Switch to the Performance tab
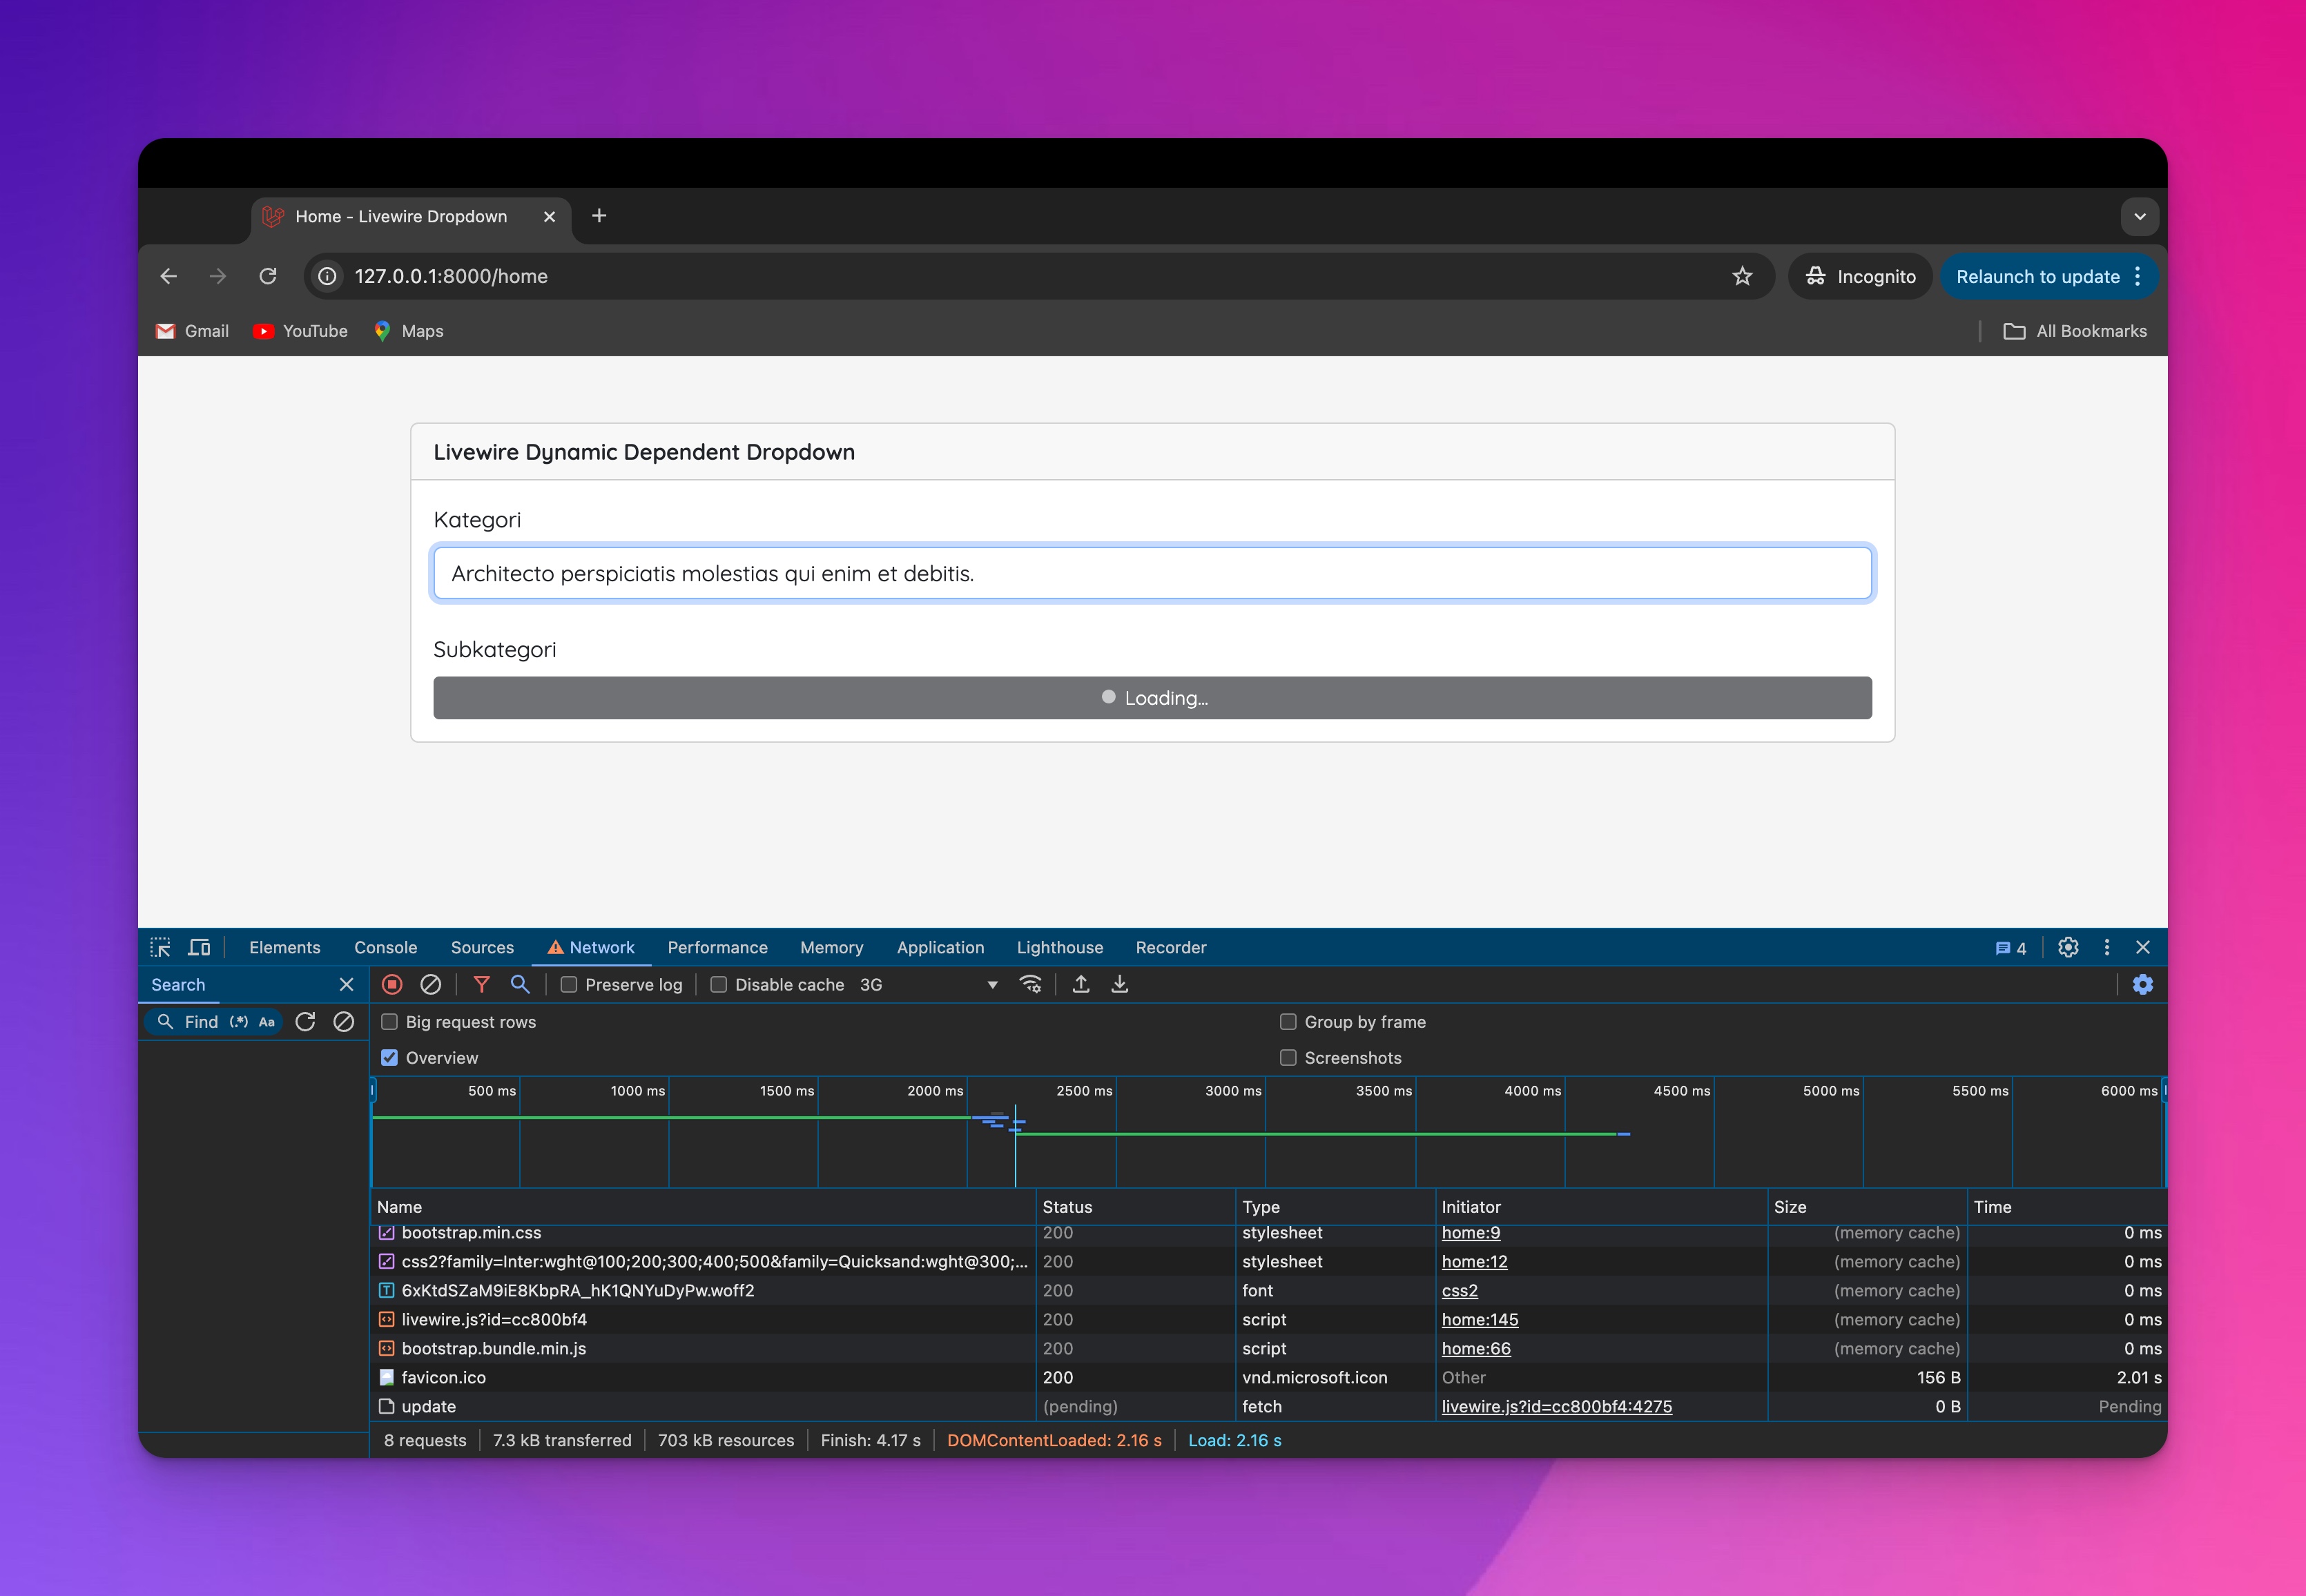Screen dimensions: 2306x1596 point(717,947)
